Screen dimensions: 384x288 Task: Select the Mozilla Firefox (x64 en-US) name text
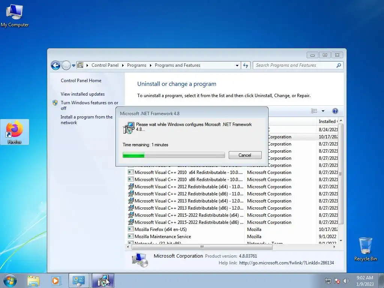pyautogui.click(x=160, y=229)
